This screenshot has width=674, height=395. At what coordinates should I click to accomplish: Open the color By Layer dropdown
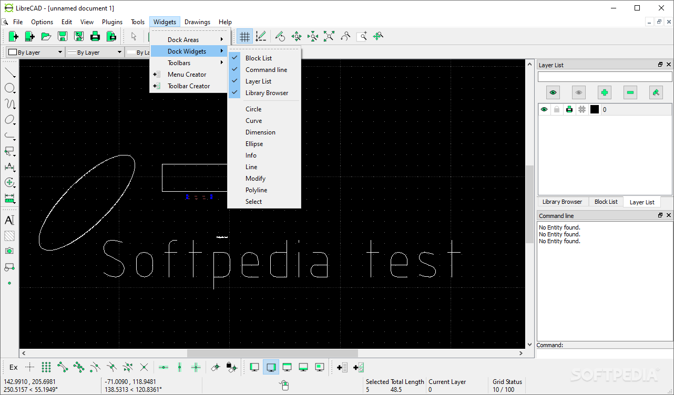pyautogui.click(x=35, y=52)
